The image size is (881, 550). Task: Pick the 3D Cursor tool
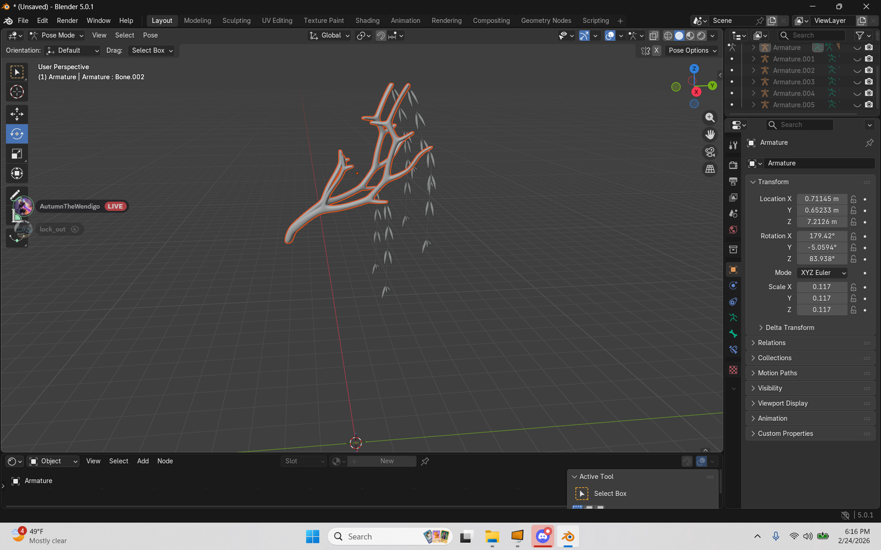point(17,92)
